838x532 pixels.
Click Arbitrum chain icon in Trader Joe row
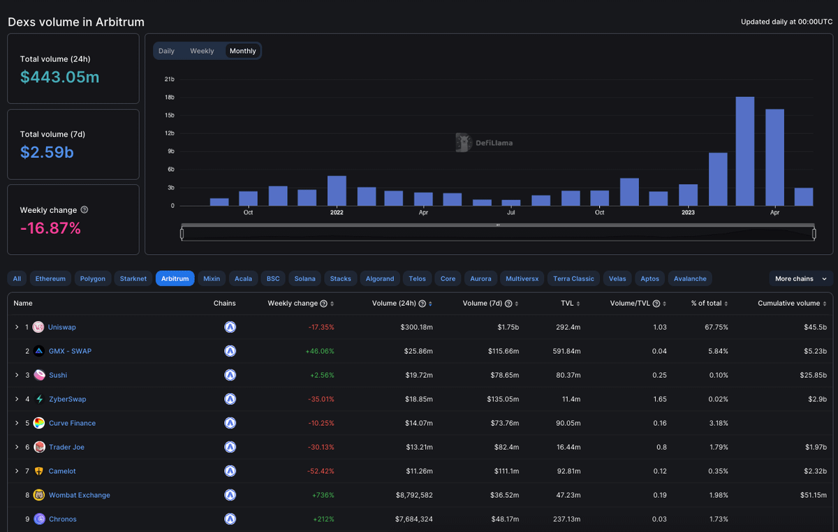(230, 447)
